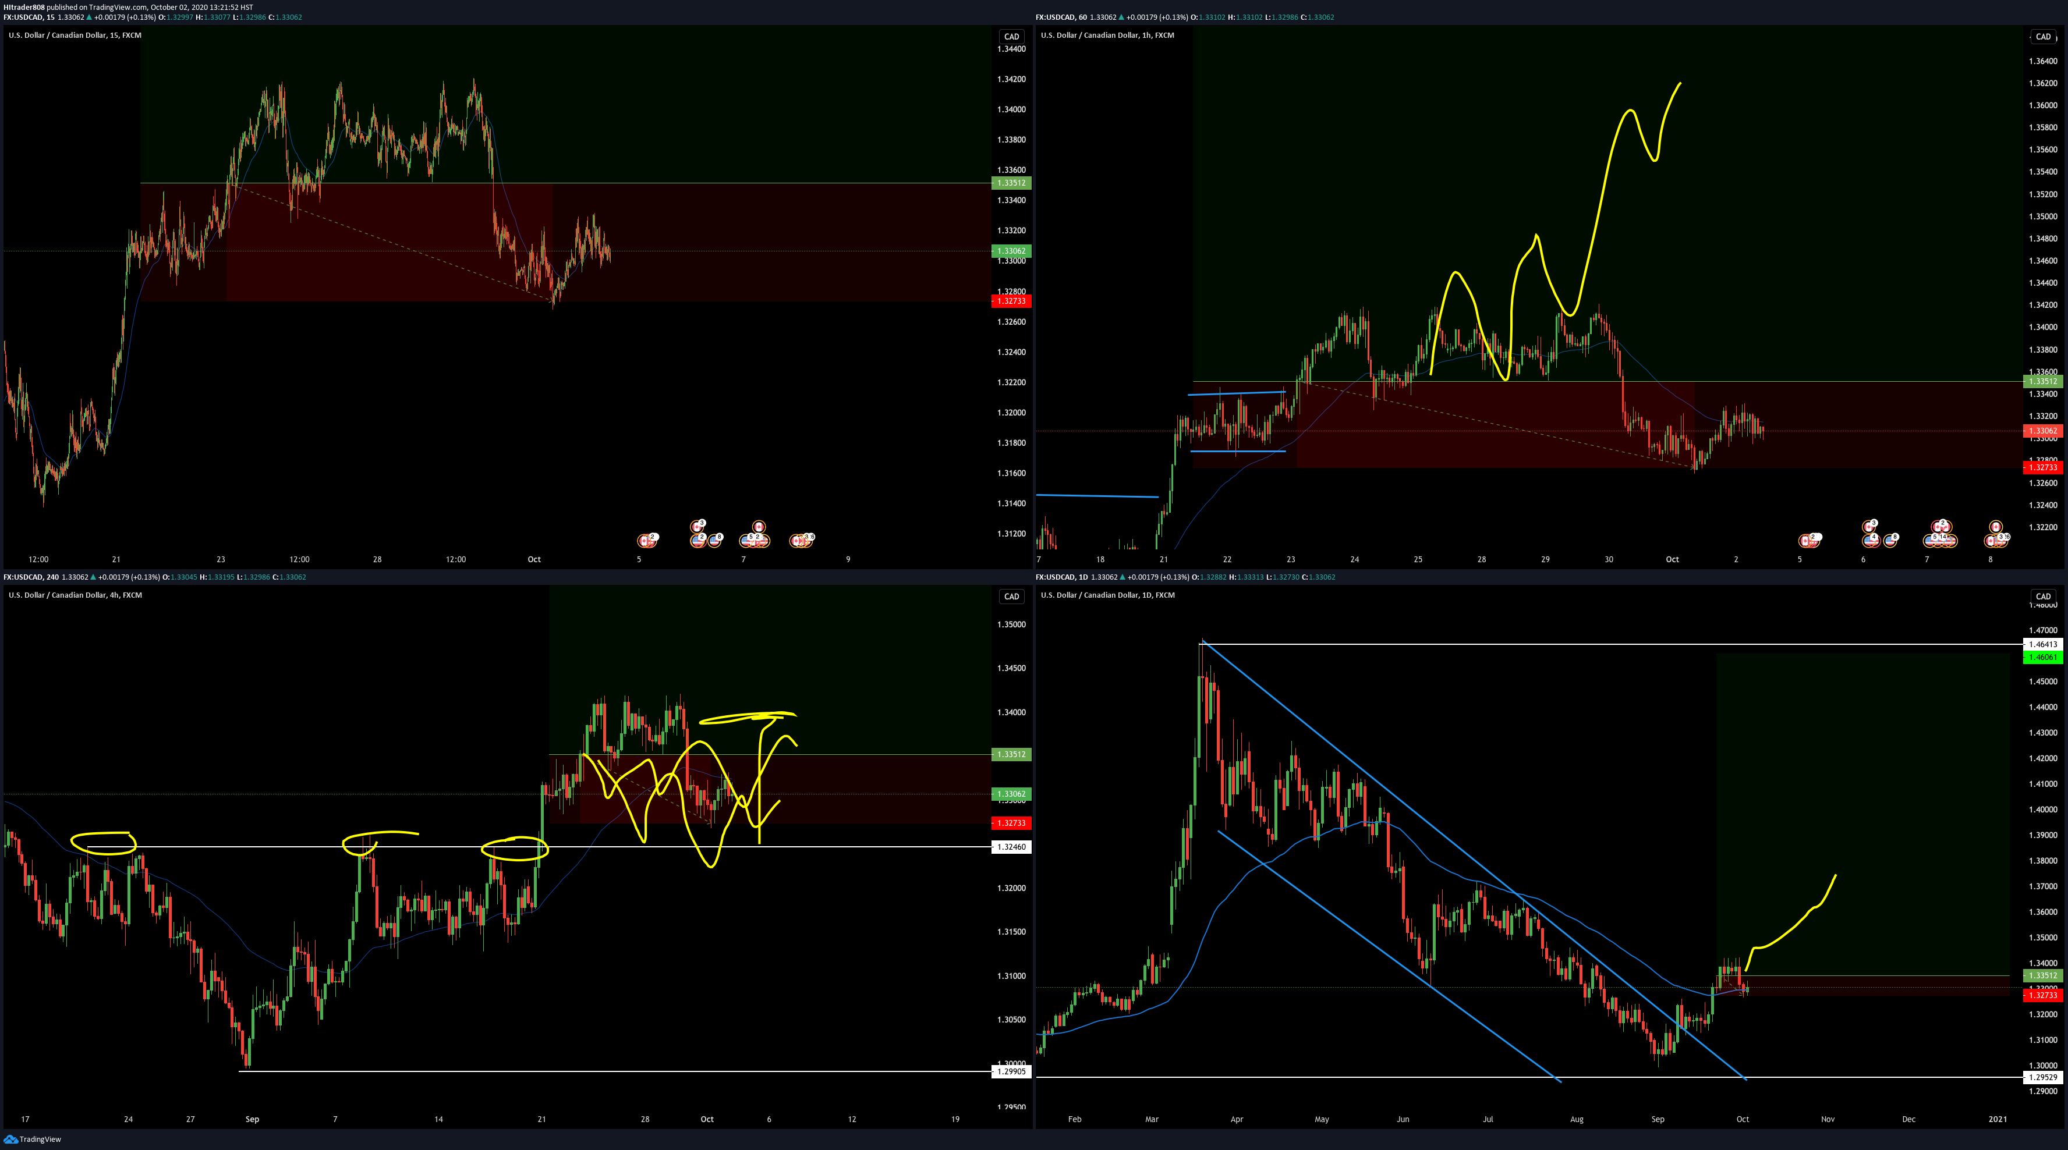Viewport: 2068px width, 1150px height.
Task: Click Canada flag event icon badged 3 on 15-minute chart
Action: coord(697,527)
